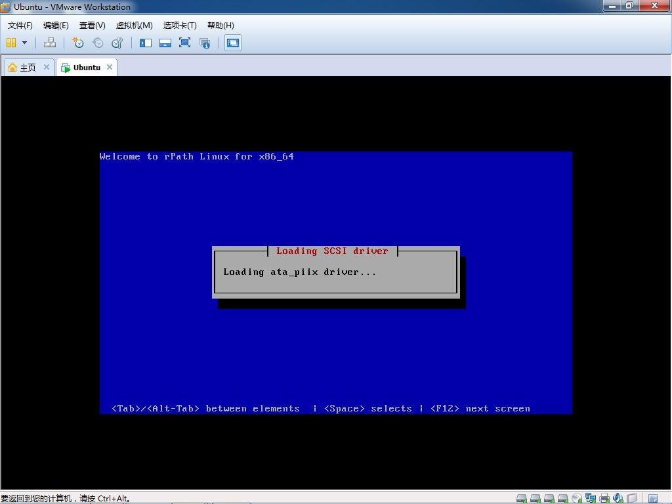Close the Ubuntu tab
The height and width of the screenshot is (504, 672).
click(110, 67)
